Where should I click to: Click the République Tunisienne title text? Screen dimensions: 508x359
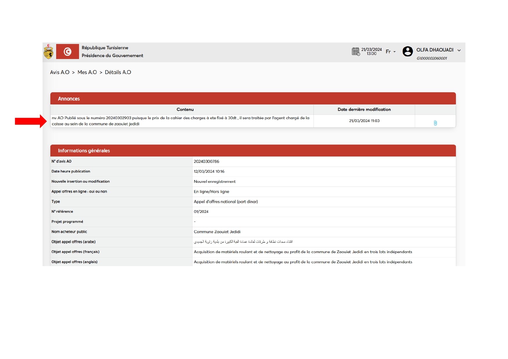point(105,48)
